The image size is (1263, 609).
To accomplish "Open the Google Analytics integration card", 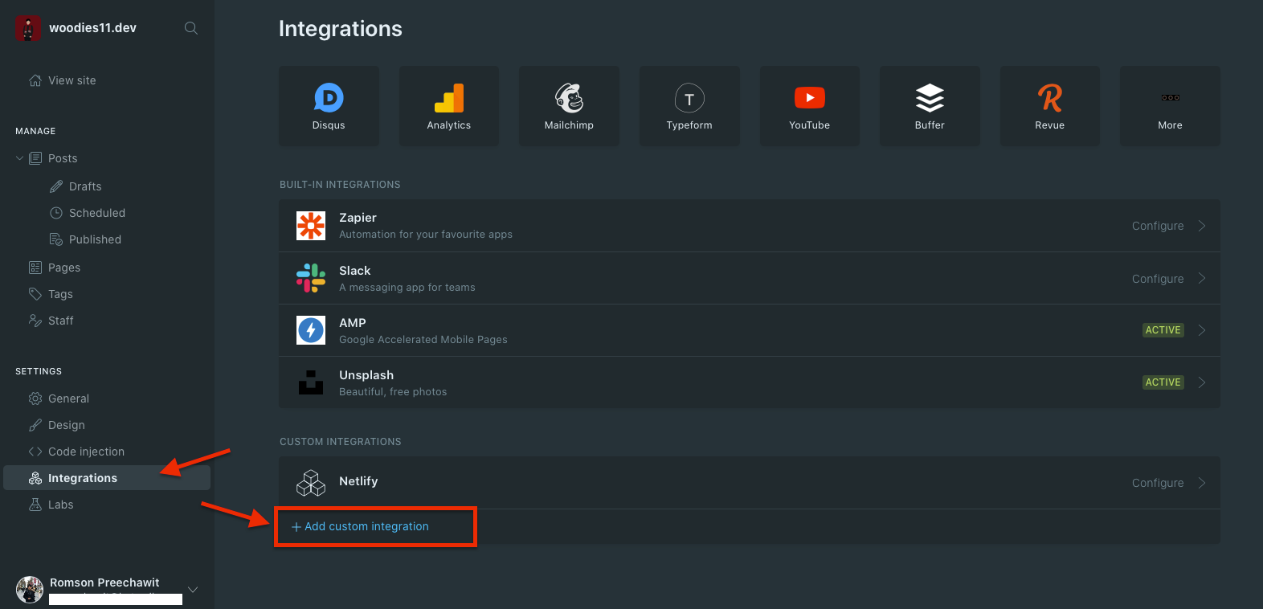I will pos(449,106).
